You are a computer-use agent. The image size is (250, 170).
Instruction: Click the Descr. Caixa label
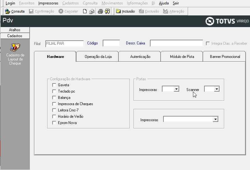point(135,43)
